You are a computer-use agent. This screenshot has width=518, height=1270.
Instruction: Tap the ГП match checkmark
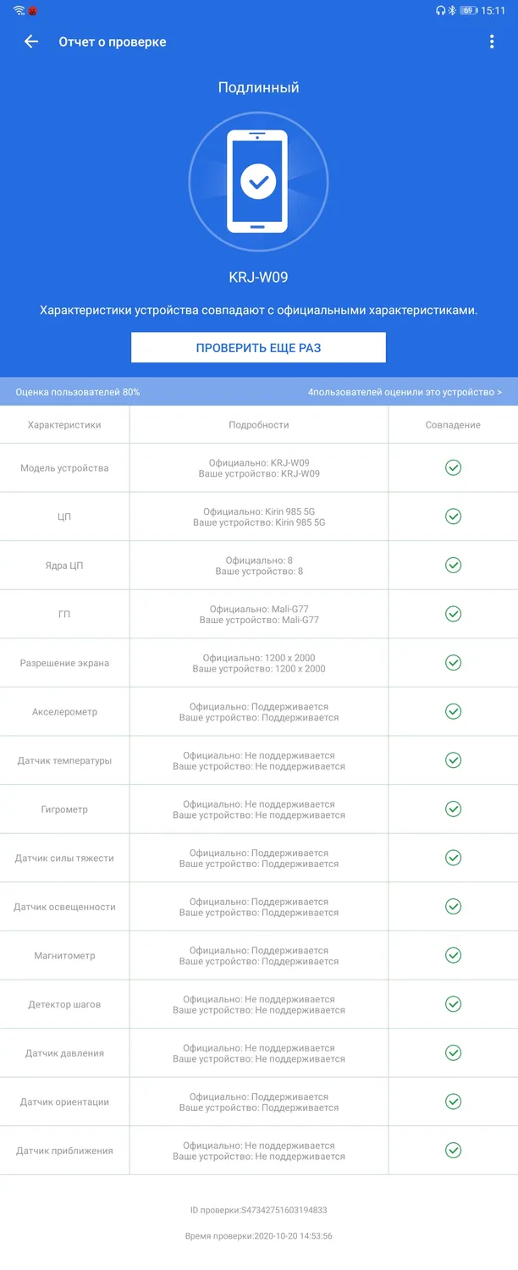coord(453,614)
